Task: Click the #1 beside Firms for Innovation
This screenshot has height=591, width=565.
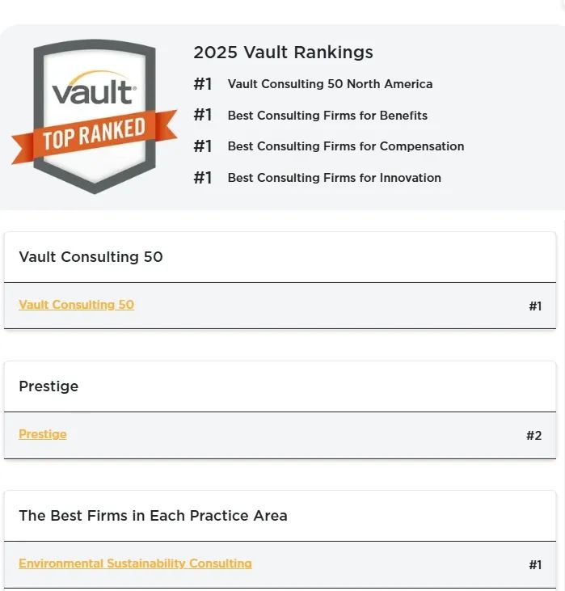Action: coord(202,178)
